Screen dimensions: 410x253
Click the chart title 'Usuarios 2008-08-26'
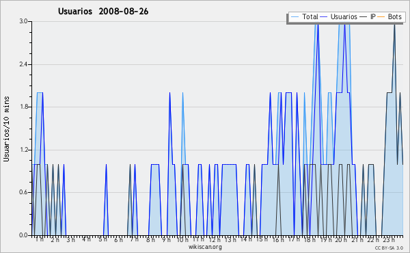pos(103,12)
